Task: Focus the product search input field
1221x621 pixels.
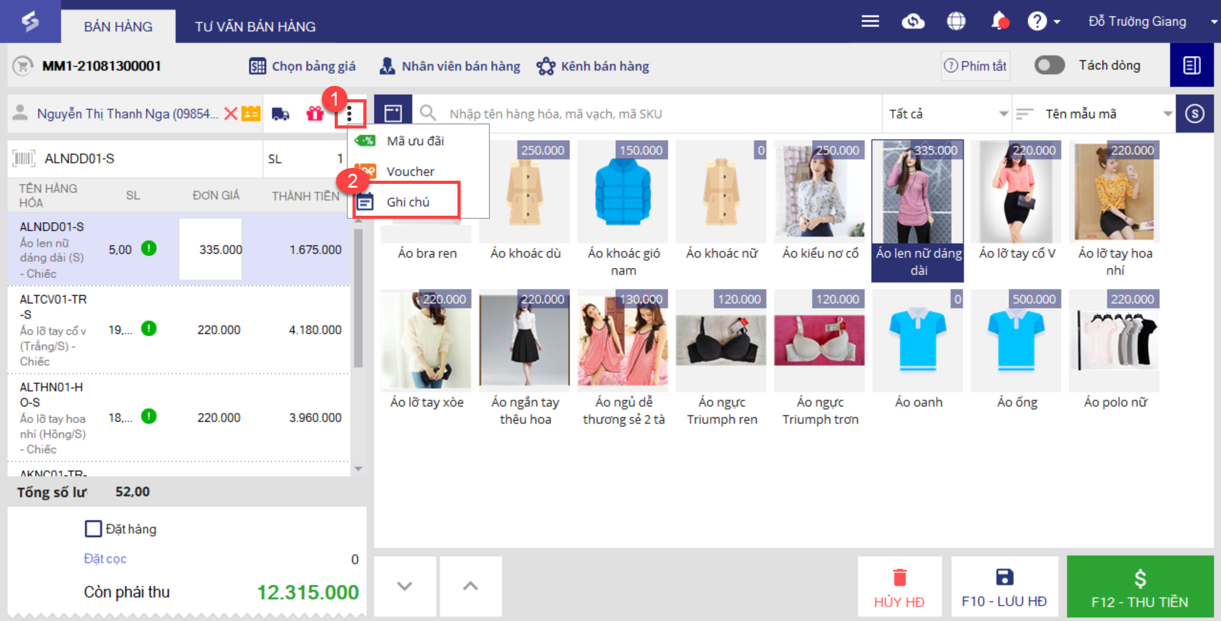Action: pos(662,114)
